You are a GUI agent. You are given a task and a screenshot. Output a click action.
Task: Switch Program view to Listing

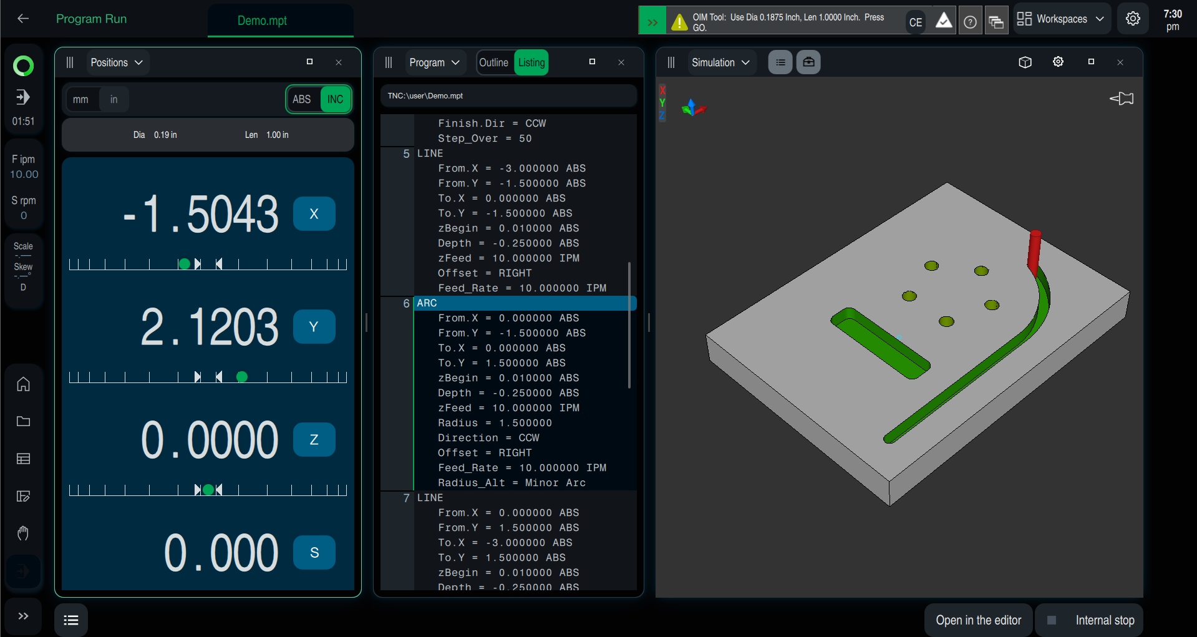531,62
